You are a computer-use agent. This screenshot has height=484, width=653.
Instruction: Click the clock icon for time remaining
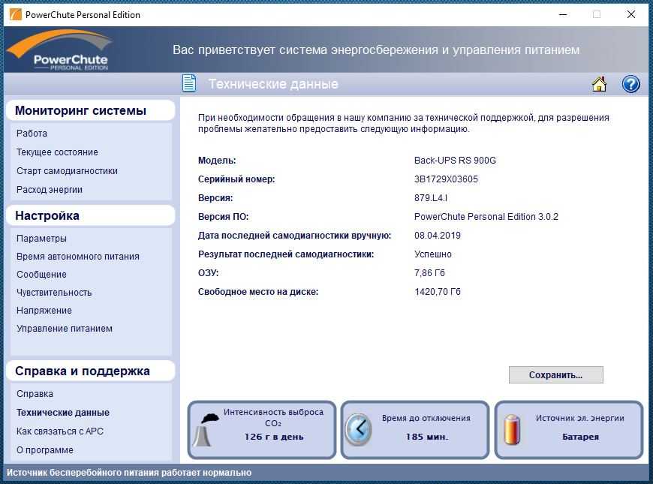pyautogui.click(x=358, y=430)
